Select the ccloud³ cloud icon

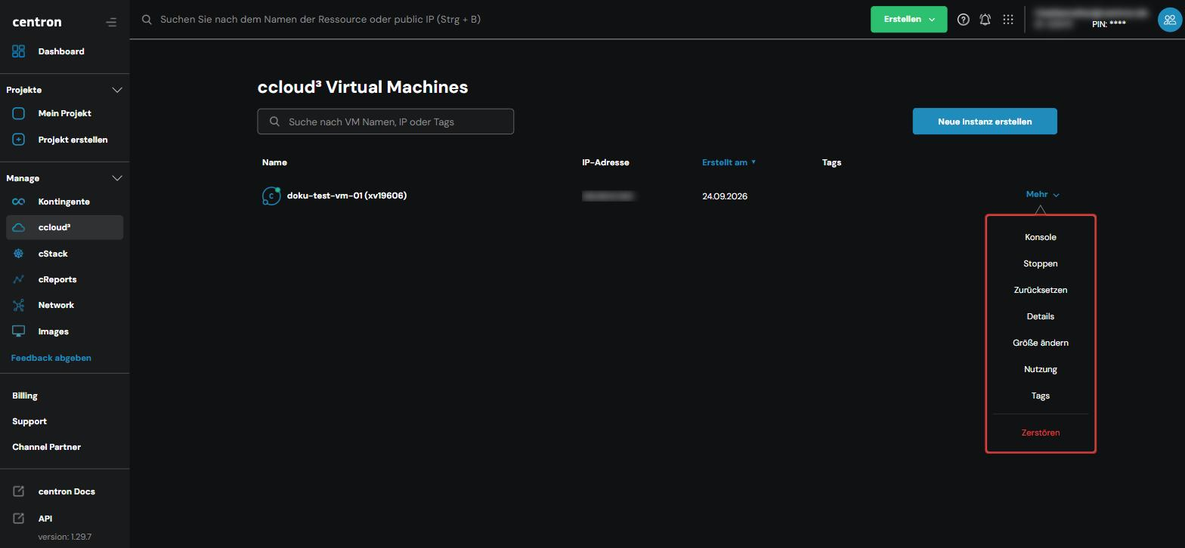pos(19,227)
